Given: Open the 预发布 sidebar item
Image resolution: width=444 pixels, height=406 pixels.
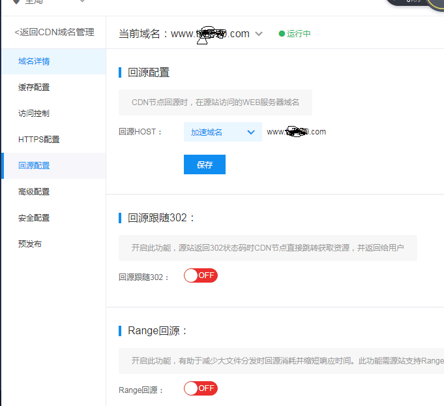Looking at the screenshot, I should click(54, 244).
